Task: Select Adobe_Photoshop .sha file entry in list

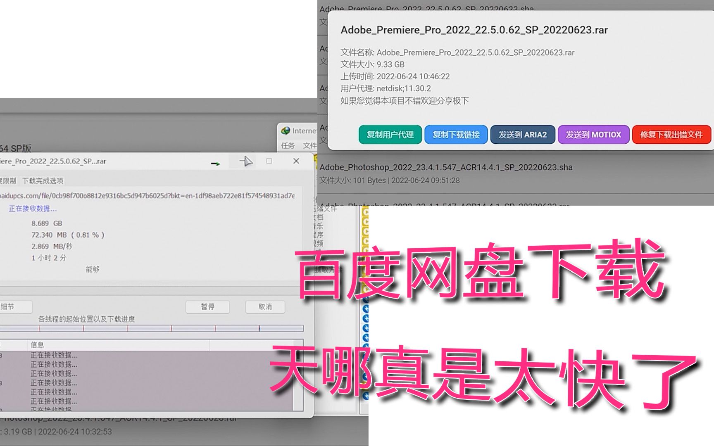Action: tap(446, 167)
